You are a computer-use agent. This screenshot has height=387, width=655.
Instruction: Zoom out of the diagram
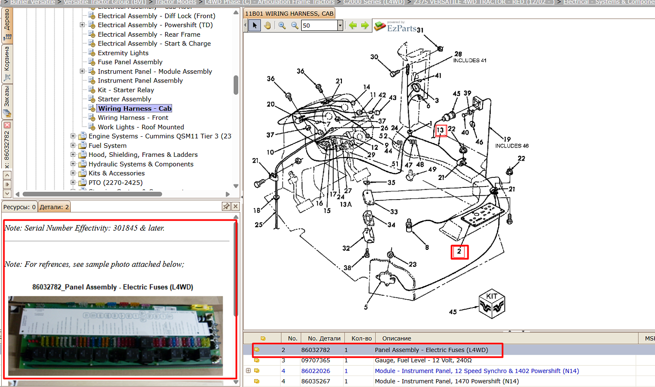pyautogui.click(x=295, y=25)
